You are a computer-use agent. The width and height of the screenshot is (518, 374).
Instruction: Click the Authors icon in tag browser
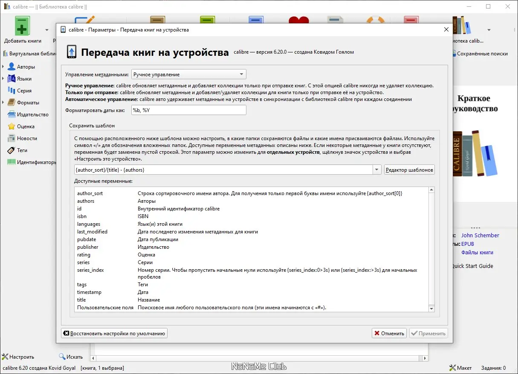pyautogui.click(x=12, y=67)
